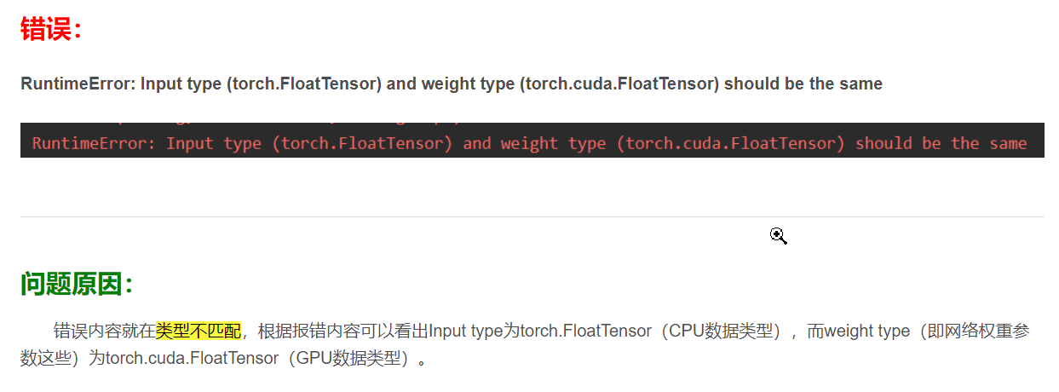
Task: Select the yellow highlighted 类型不匹配 text
Action: 199,331
